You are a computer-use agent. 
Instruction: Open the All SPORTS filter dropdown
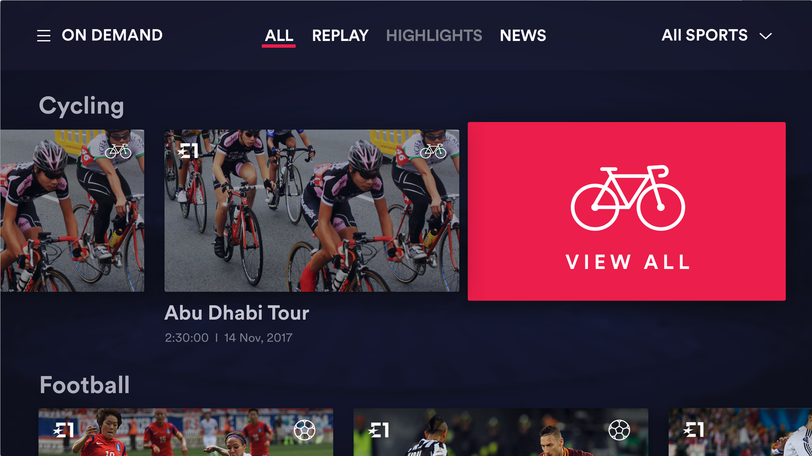(717, 35)
